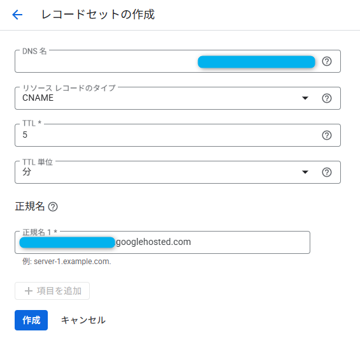Expand the record type dropdown arrow
The image size is (360, 340).
click(305, 98)
